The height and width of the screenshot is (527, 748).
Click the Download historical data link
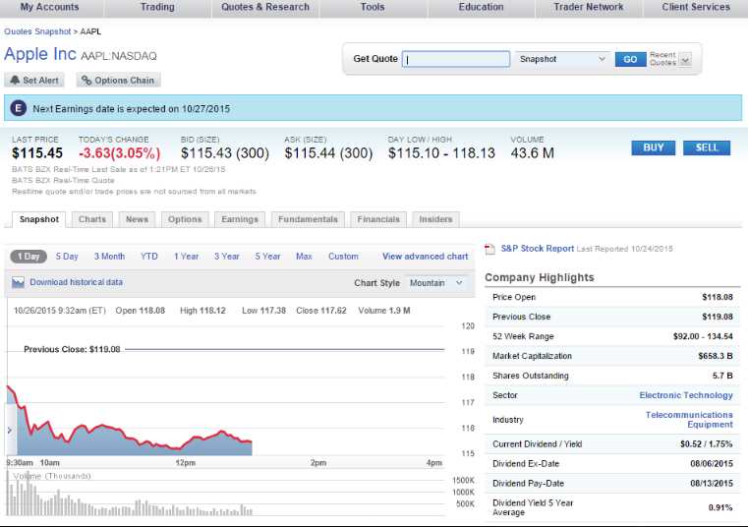(x=77, y=282)
